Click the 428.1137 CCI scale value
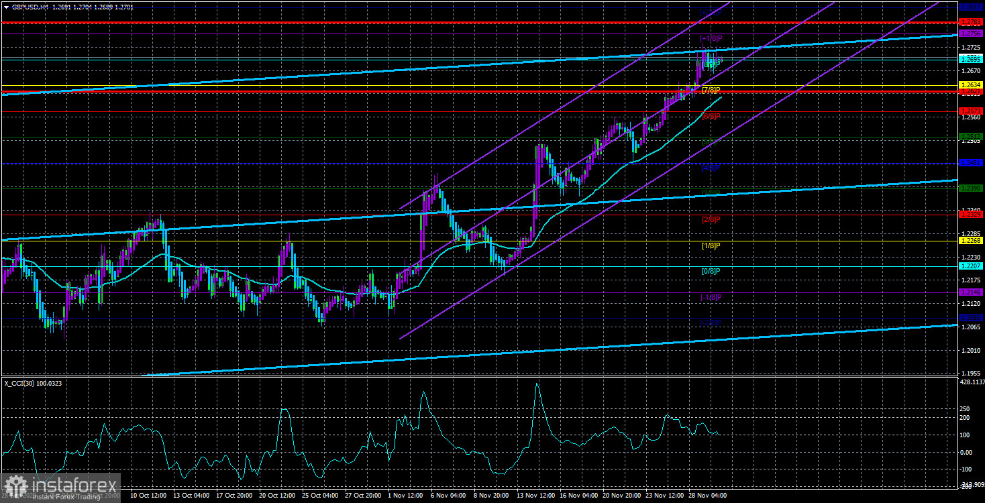Screen dimensions: 985x503 972,382
